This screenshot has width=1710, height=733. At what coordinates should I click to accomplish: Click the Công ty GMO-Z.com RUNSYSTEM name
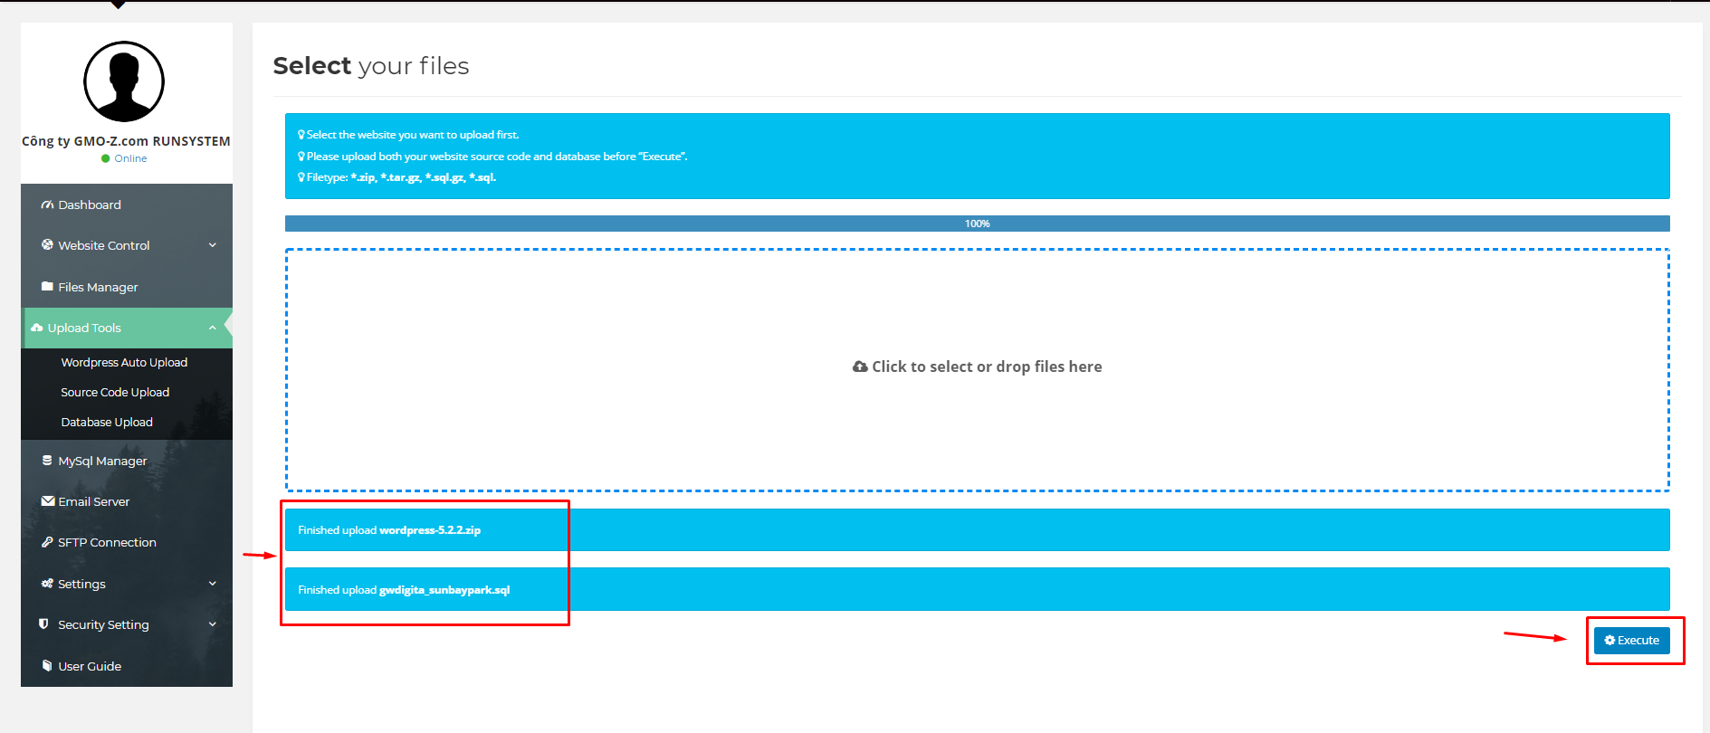[126, 141]
